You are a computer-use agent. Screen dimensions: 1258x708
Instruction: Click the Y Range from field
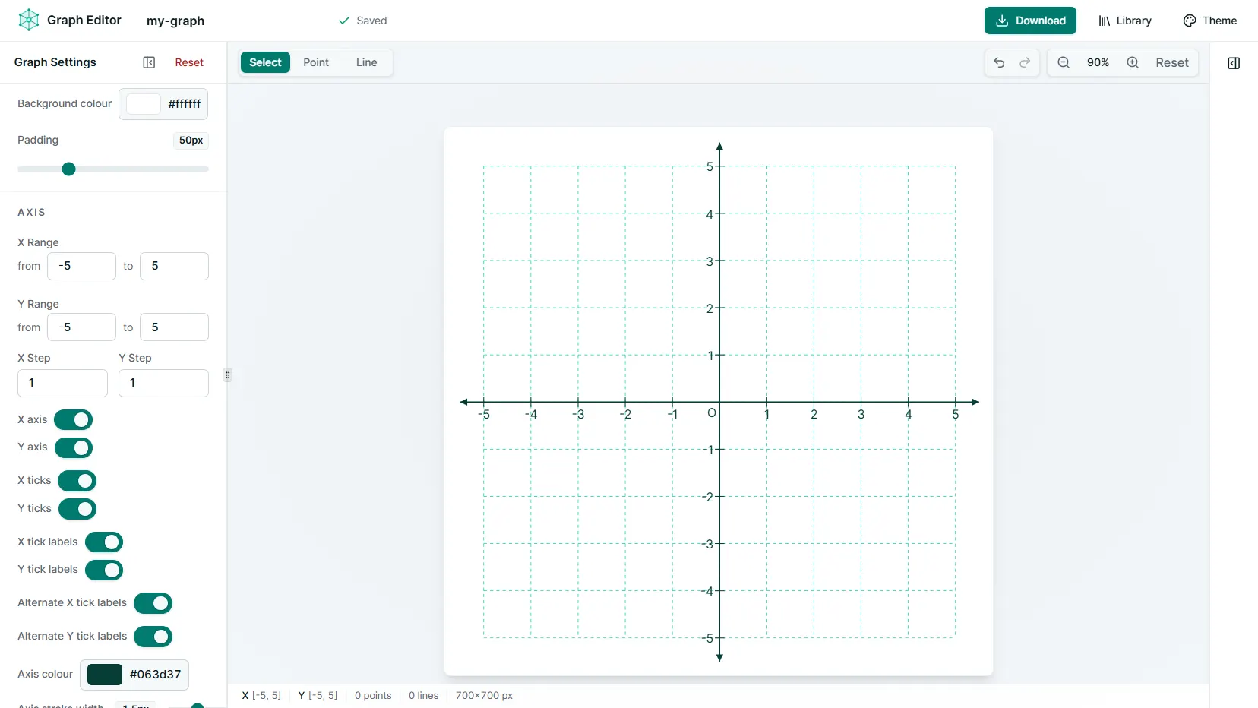point(81,327)
